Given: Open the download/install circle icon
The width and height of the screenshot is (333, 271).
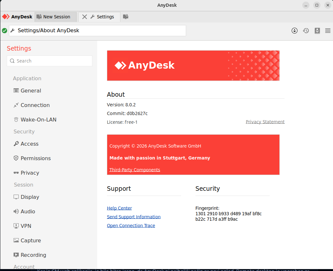Looking at the screenshot, I should click(294, 31).
